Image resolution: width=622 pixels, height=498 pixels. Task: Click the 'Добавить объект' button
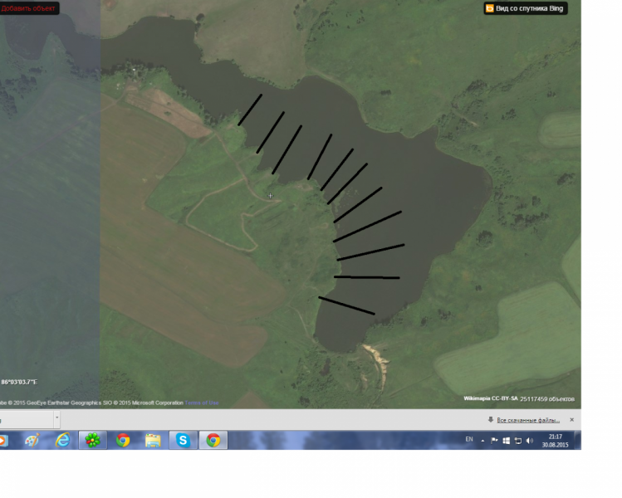point(28,8)
